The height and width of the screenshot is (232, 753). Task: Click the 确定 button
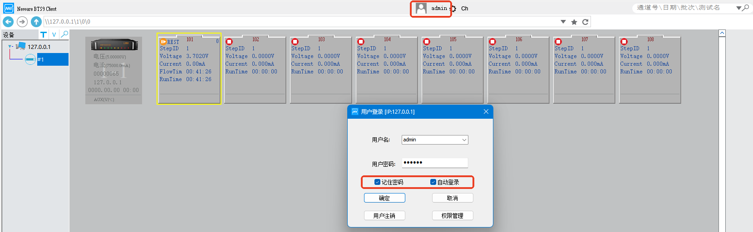pyautogui.click(x=384, y=198)
